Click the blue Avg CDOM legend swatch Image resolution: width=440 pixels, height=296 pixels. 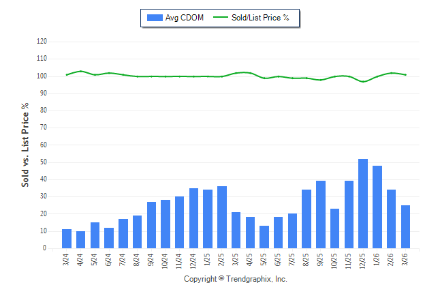[153, 18]
